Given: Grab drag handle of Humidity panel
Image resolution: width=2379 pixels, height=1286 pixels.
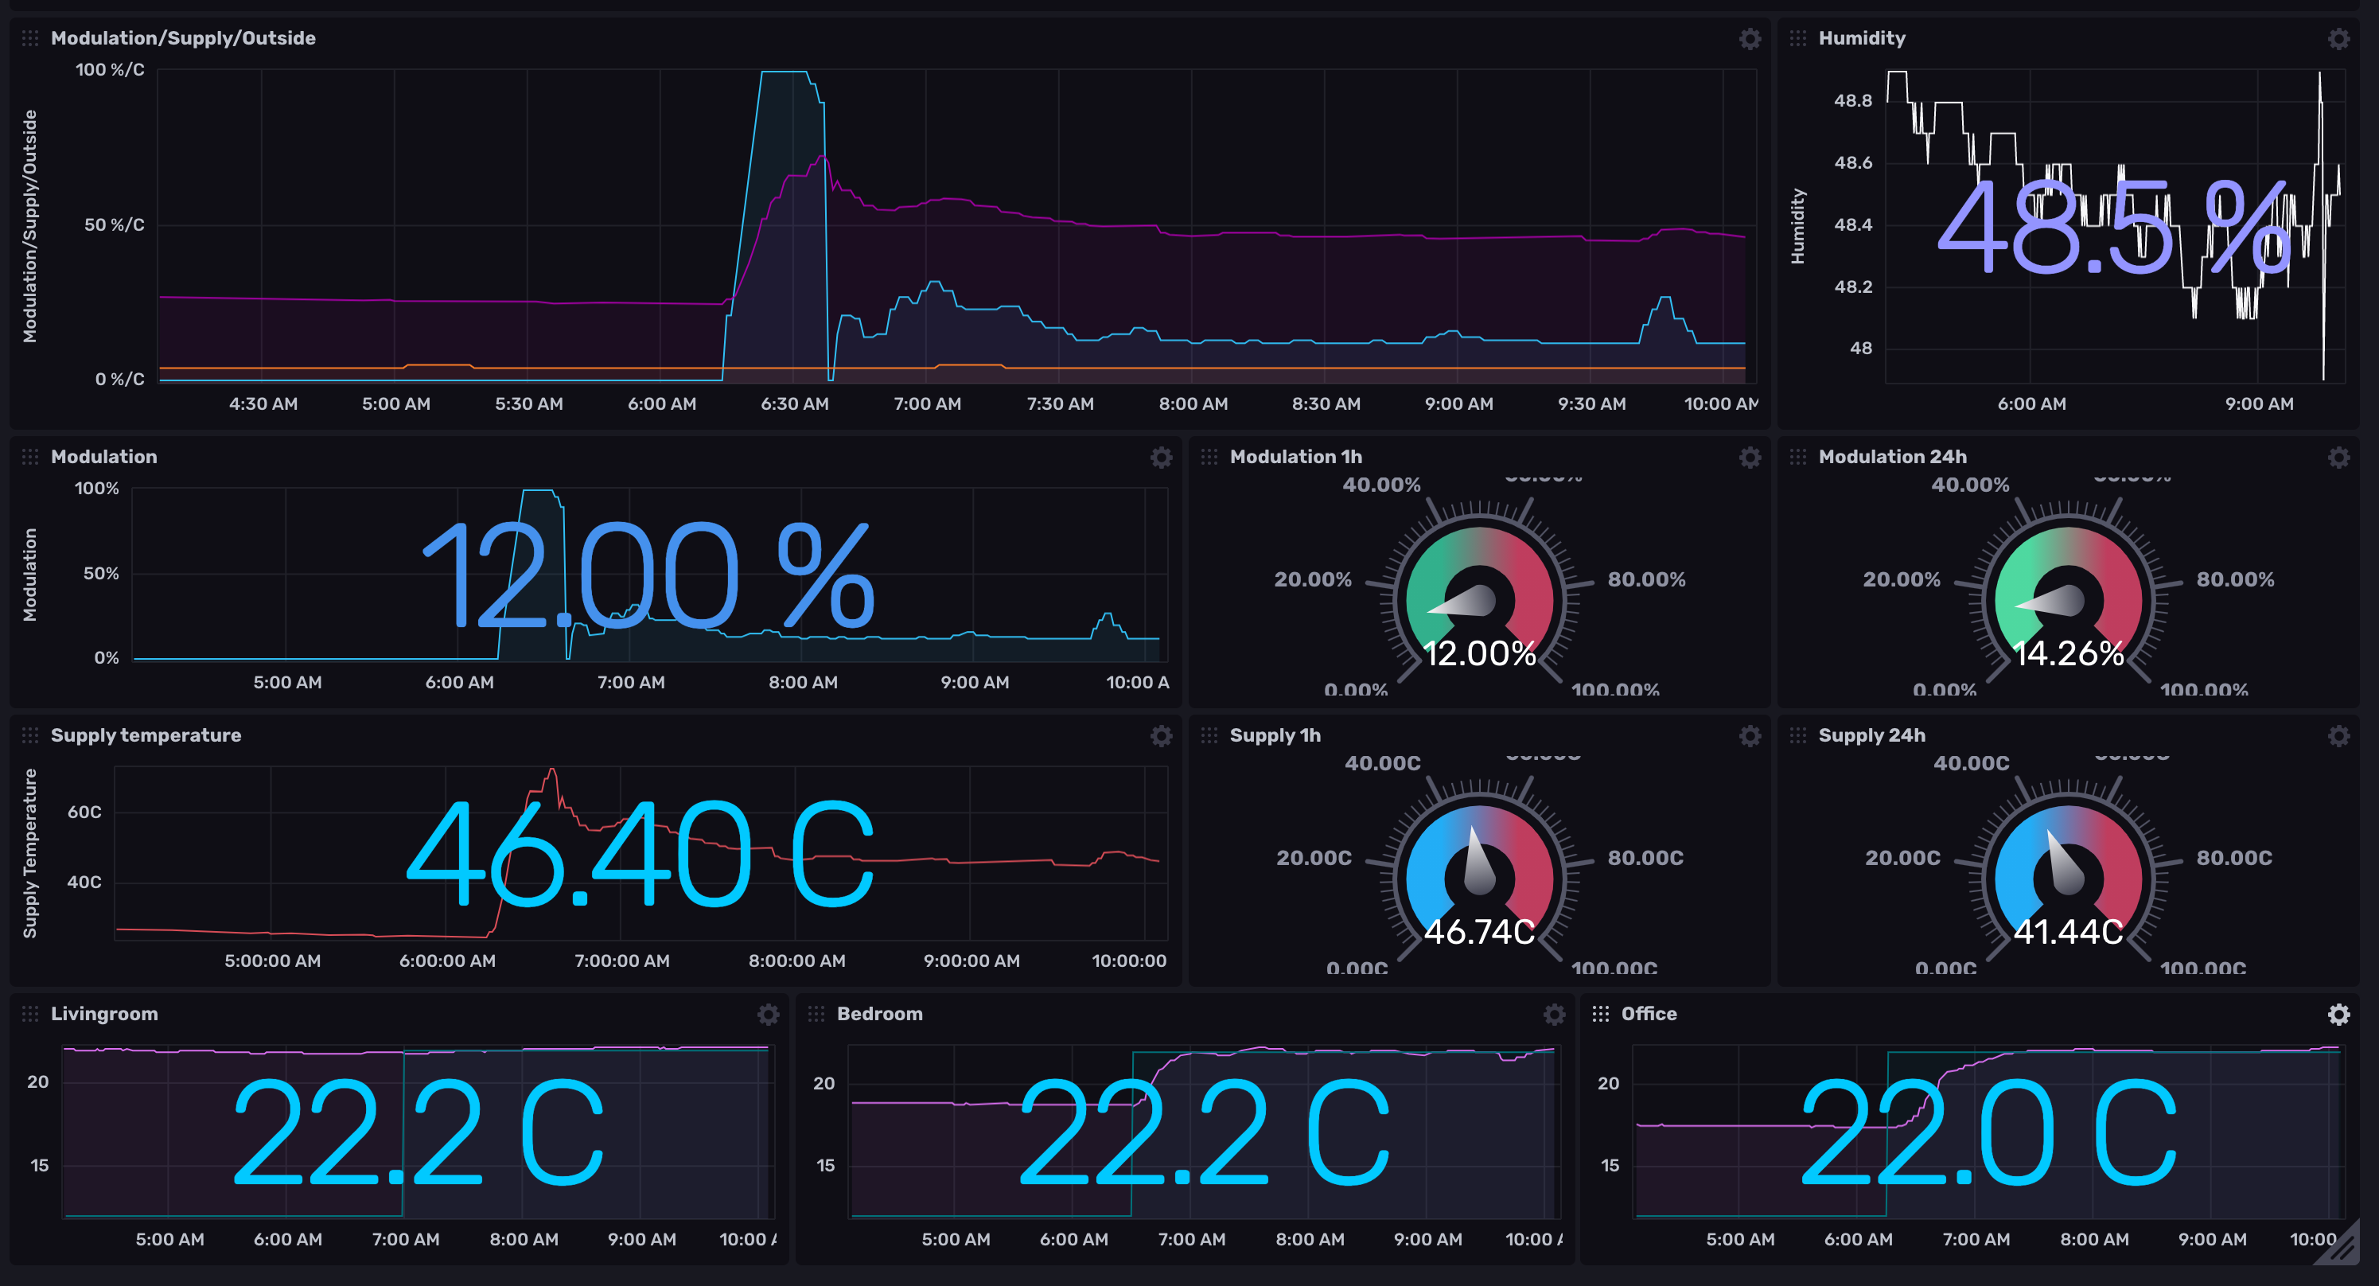Looking at the screenshot, I should coord(1797,39).
